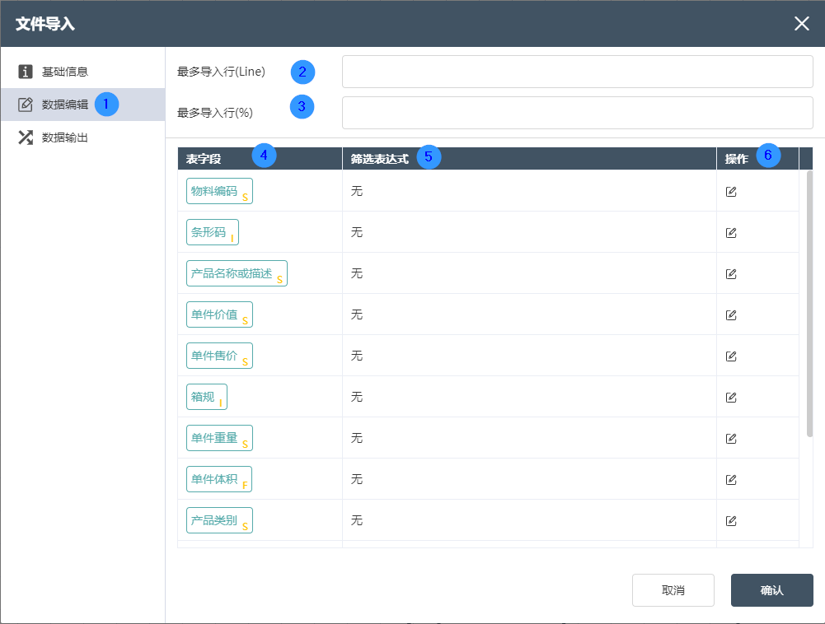Select the 数据编辑 sidebar item
Viewport: 825px width, 624px height.
click(x=64, y=105)
